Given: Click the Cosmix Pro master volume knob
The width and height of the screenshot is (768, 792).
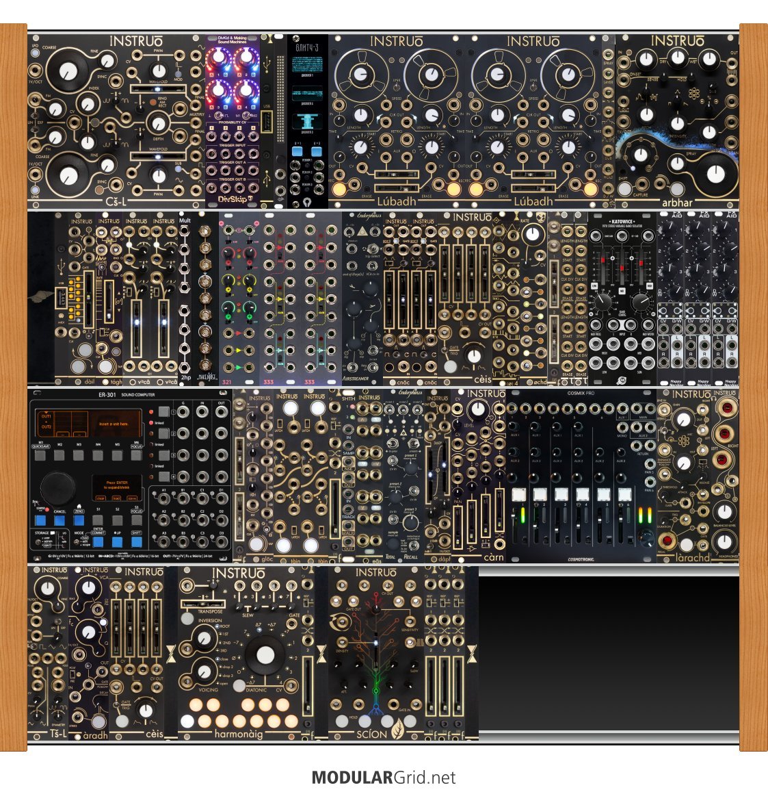Looking at the screenshot, I should pyautogui.click(x=646, y=537).
